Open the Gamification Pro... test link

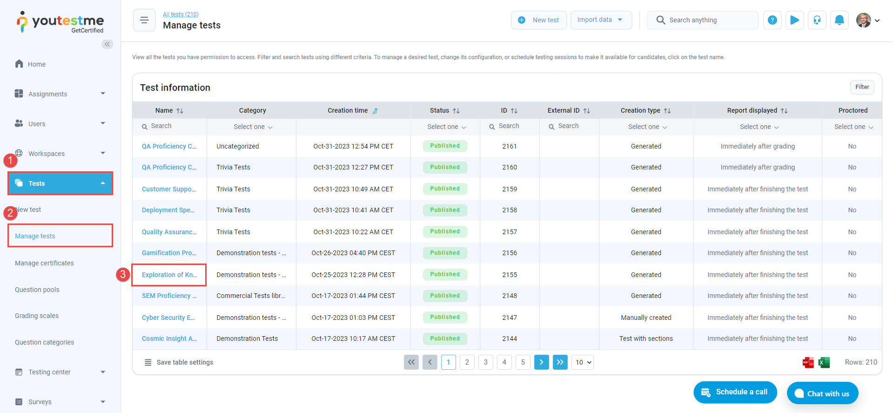(169, 253)
